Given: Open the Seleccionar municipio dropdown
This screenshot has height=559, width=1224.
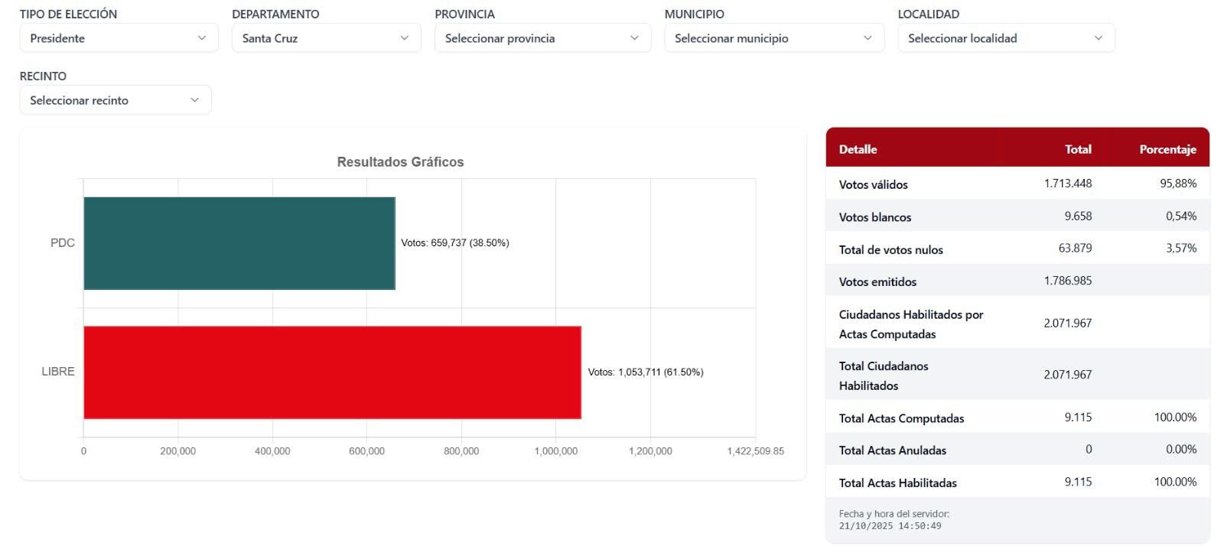Looking at the screenshot, I should tap(773, 38).
